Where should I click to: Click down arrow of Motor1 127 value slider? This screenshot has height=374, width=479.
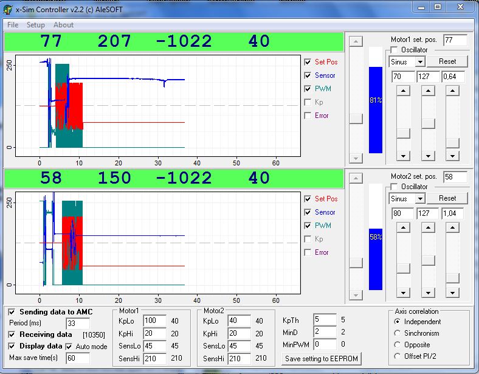click(x=428, y=156)
